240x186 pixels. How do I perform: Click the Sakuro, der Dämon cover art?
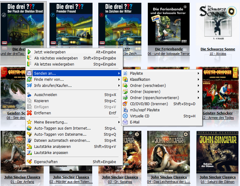coord(217,152)
